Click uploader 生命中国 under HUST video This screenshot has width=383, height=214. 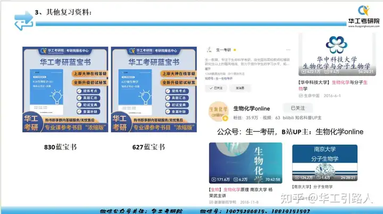(309, 96)
